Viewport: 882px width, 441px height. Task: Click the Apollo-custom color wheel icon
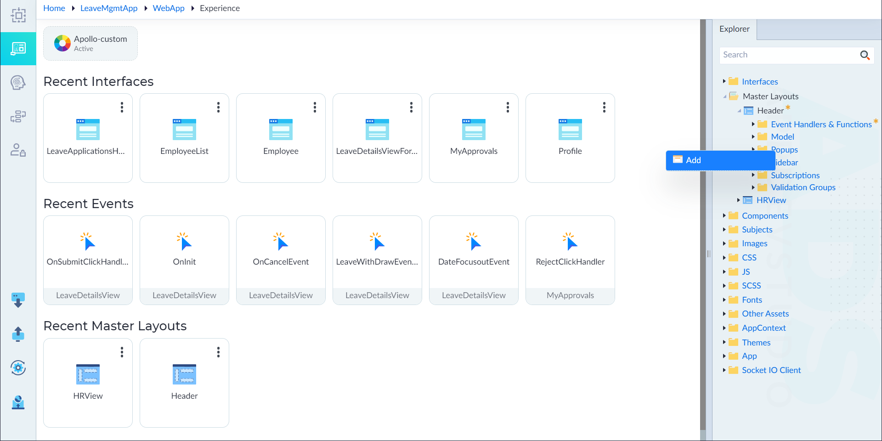pyautogui.click(x=62, y=43)
